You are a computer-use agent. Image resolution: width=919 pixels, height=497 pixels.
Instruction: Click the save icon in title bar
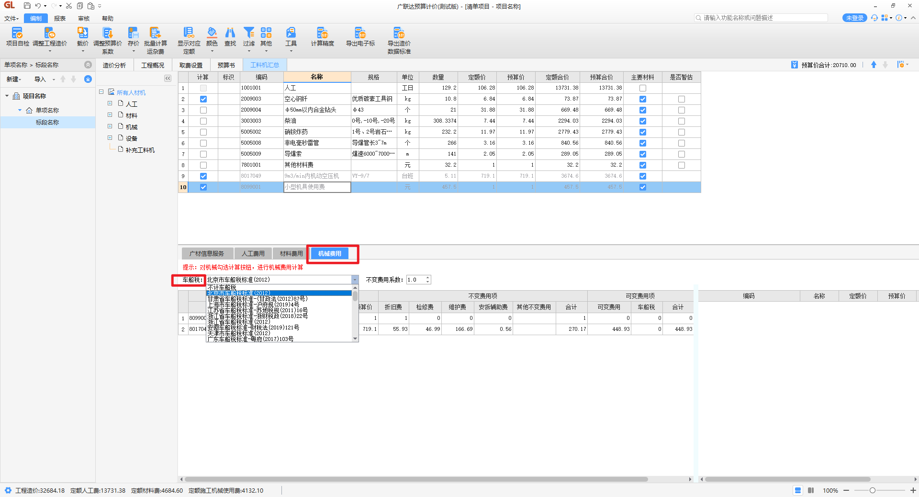27,6
